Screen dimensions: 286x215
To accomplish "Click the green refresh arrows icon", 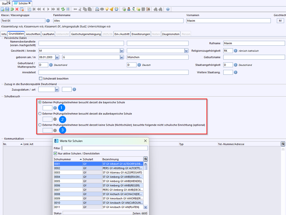I will [63, 9].
